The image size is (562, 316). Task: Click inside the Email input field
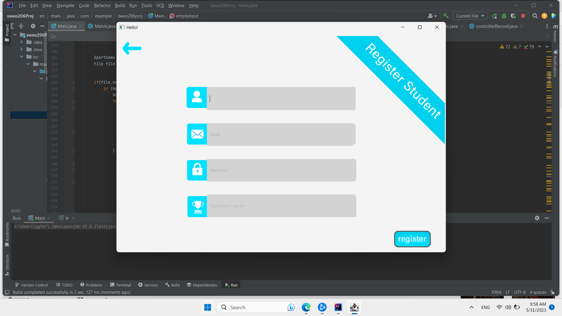click(x=281, y=134)
